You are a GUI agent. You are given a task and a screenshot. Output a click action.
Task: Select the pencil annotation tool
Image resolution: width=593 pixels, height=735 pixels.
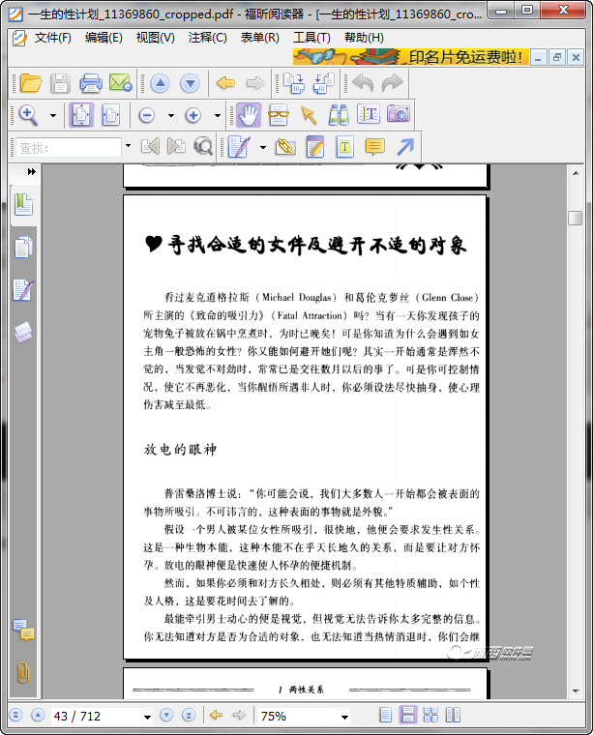click(x=239, y=147)
